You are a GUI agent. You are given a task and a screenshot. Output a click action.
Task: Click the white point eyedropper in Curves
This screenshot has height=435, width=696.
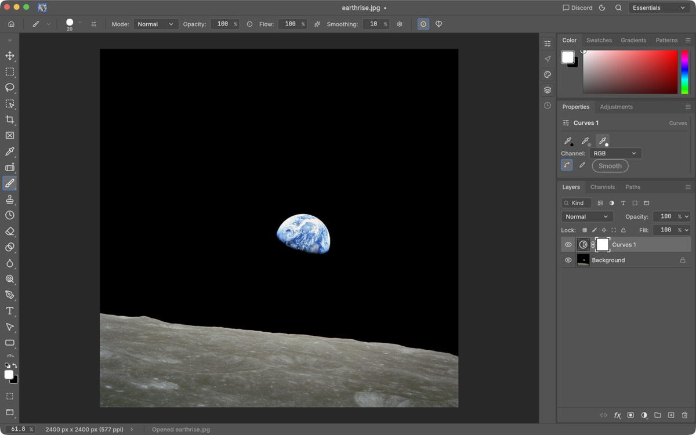(603, 141)
